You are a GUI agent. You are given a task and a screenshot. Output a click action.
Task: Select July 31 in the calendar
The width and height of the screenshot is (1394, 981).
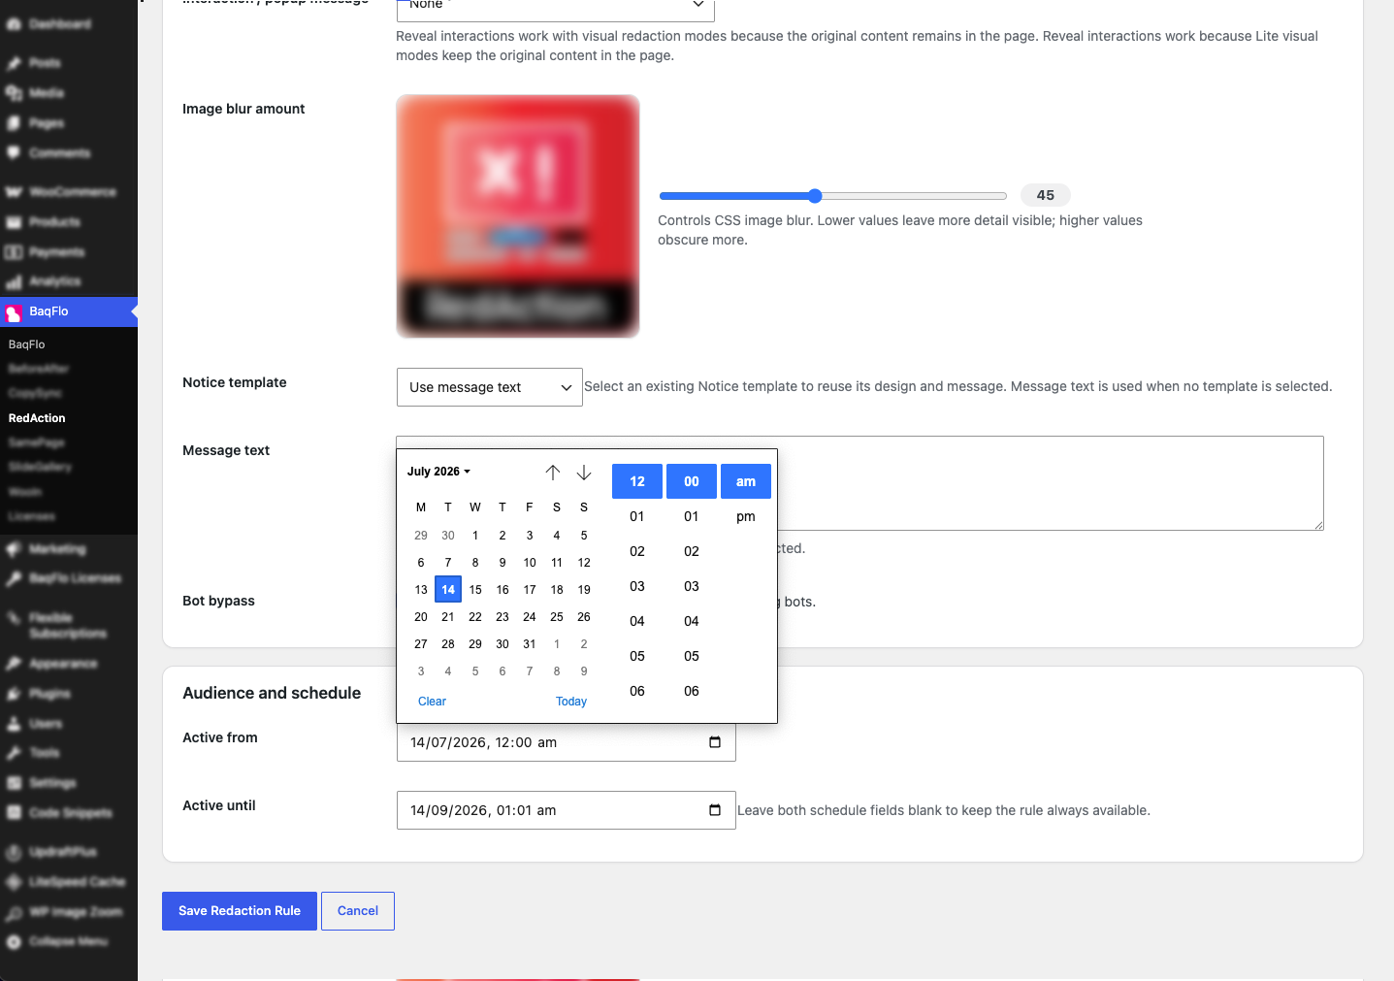coord(530,644)
